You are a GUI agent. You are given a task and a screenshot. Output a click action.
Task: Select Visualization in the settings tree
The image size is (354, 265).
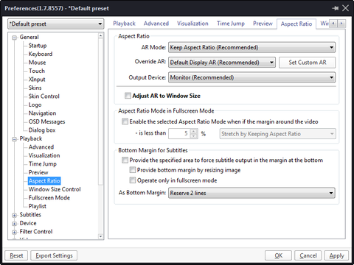pyautogui.click(x=44, y=155)
